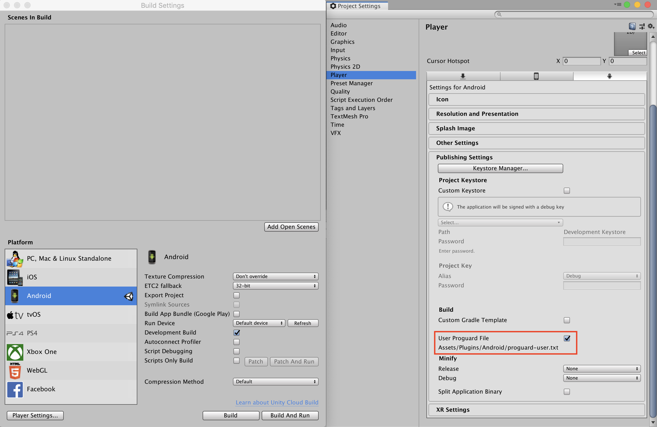Click the Keystore Manager button
This screenshot has height=427, width=657.
pos(500,168)
